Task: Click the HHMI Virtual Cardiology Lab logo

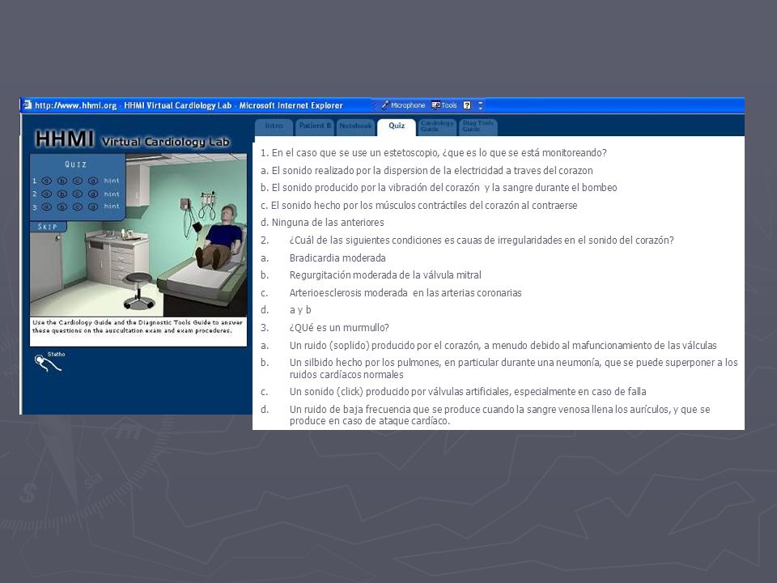Action: [x=132, y=139]
